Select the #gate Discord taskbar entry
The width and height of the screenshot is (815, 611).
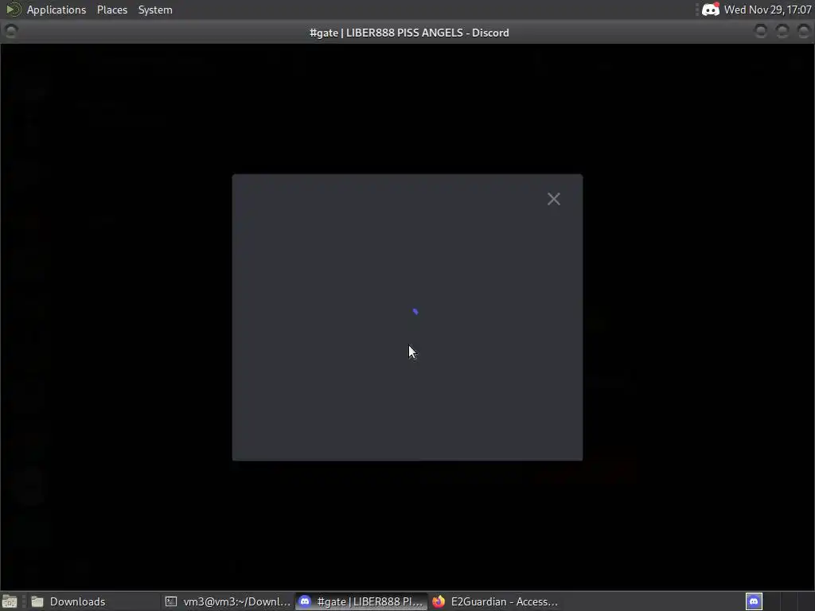[362, 601]
